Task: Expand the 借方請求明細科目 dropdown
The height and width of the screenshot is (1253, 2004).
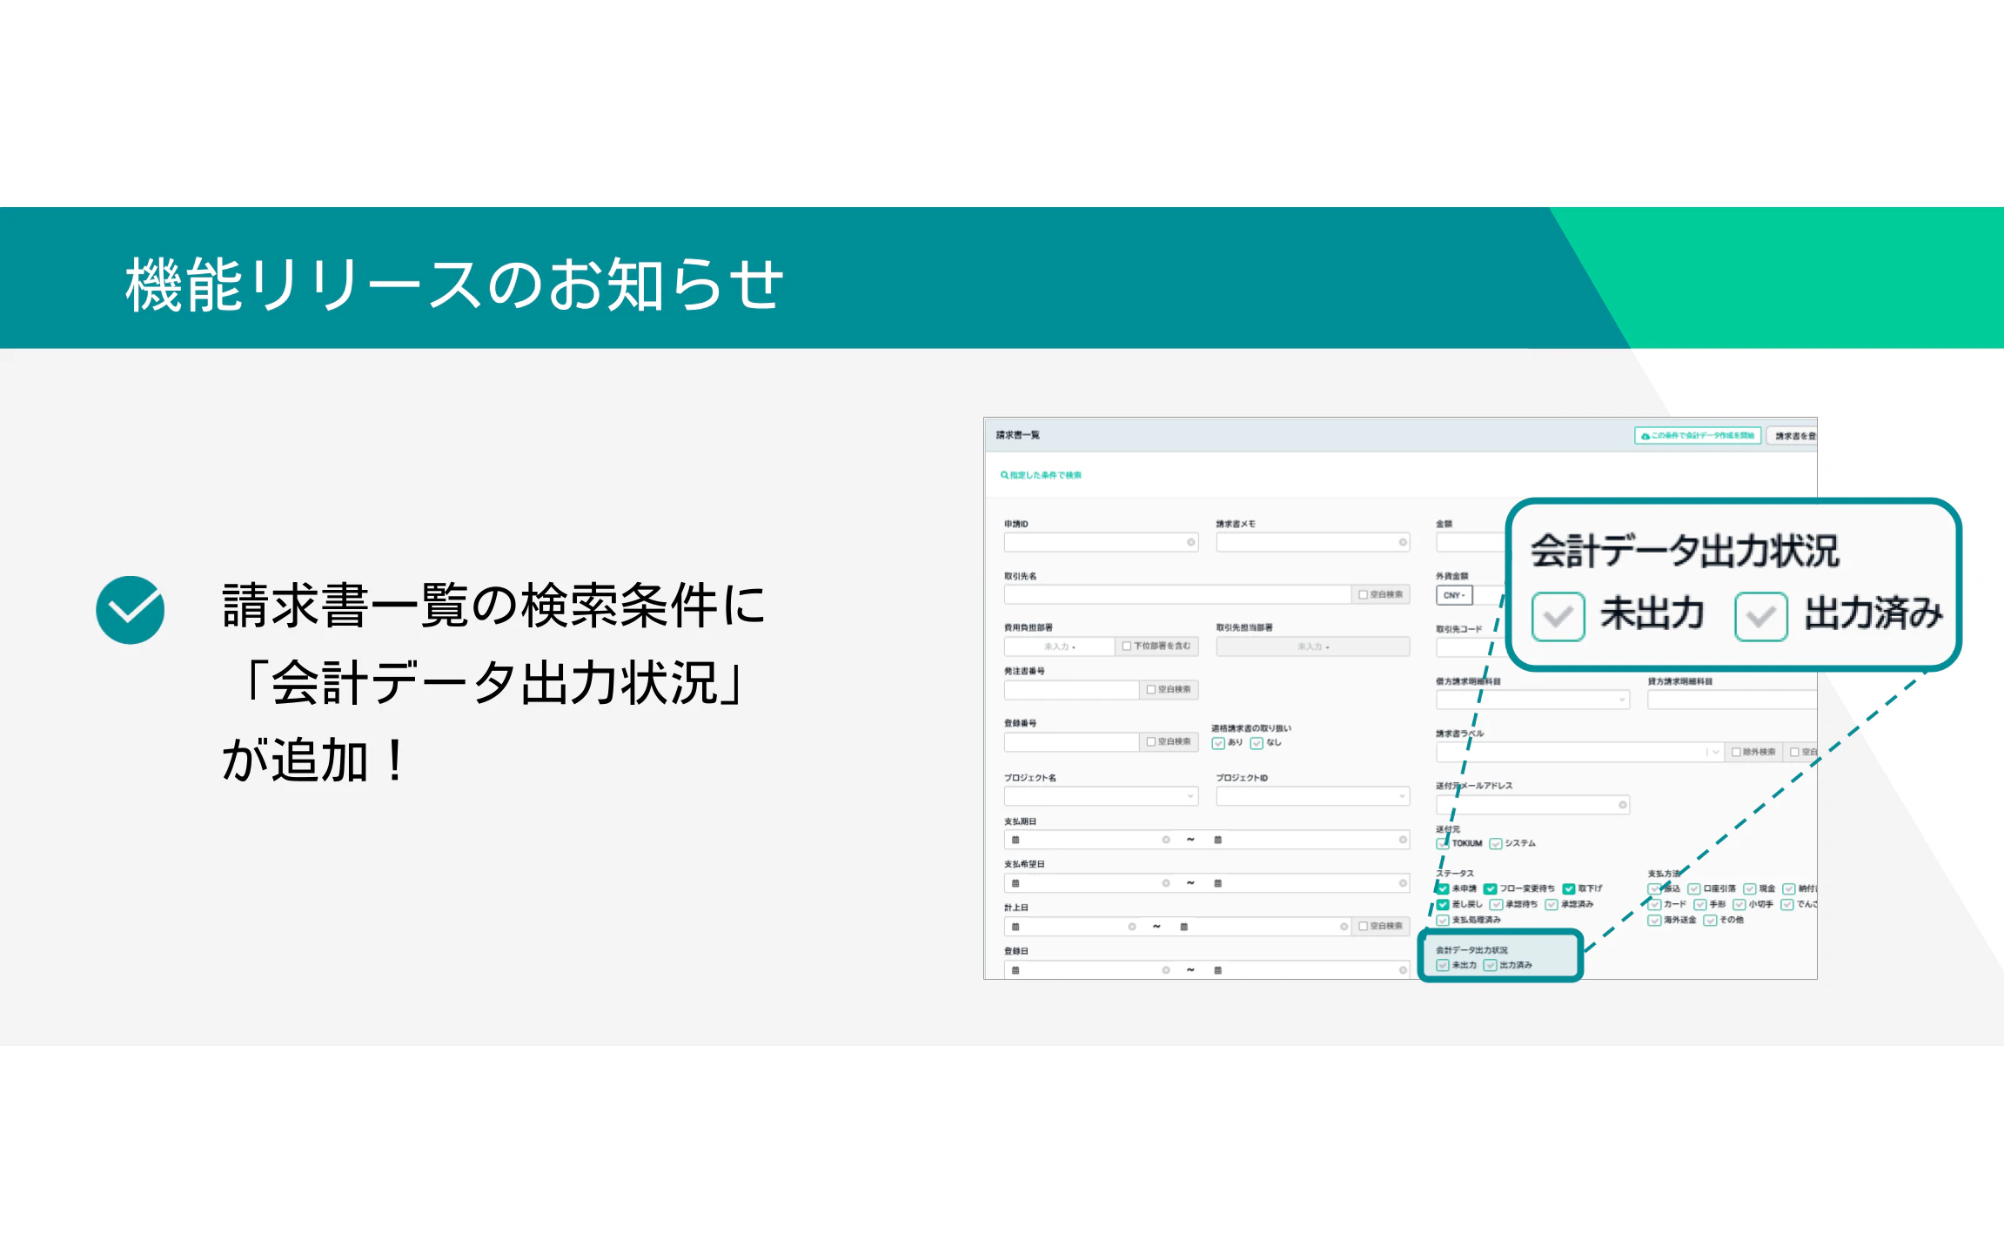Action: tap(1622, 700)
